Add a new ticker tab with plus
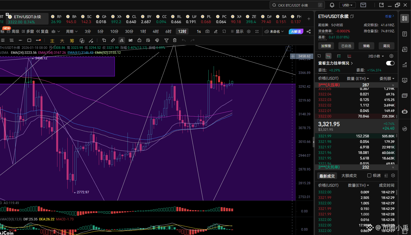411x235 pixels. click(309, 19)
